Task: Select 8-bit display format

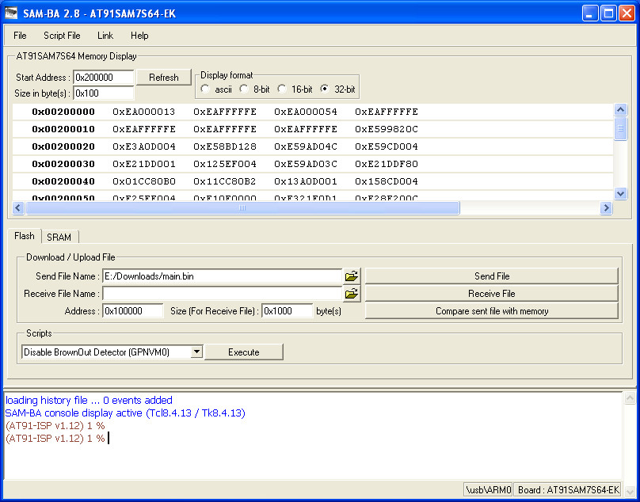Action: click(x=244, y=89)
